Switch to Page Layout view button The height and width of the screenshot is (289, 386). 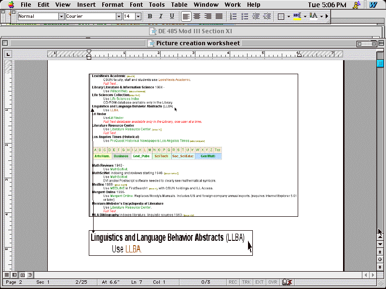(x=22, y=275)
